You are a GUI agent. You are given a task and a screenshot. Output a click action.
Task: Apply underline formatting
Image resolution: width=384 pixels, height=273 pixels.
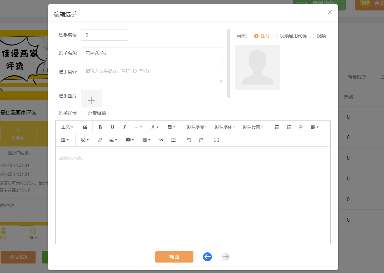[112, 127]
